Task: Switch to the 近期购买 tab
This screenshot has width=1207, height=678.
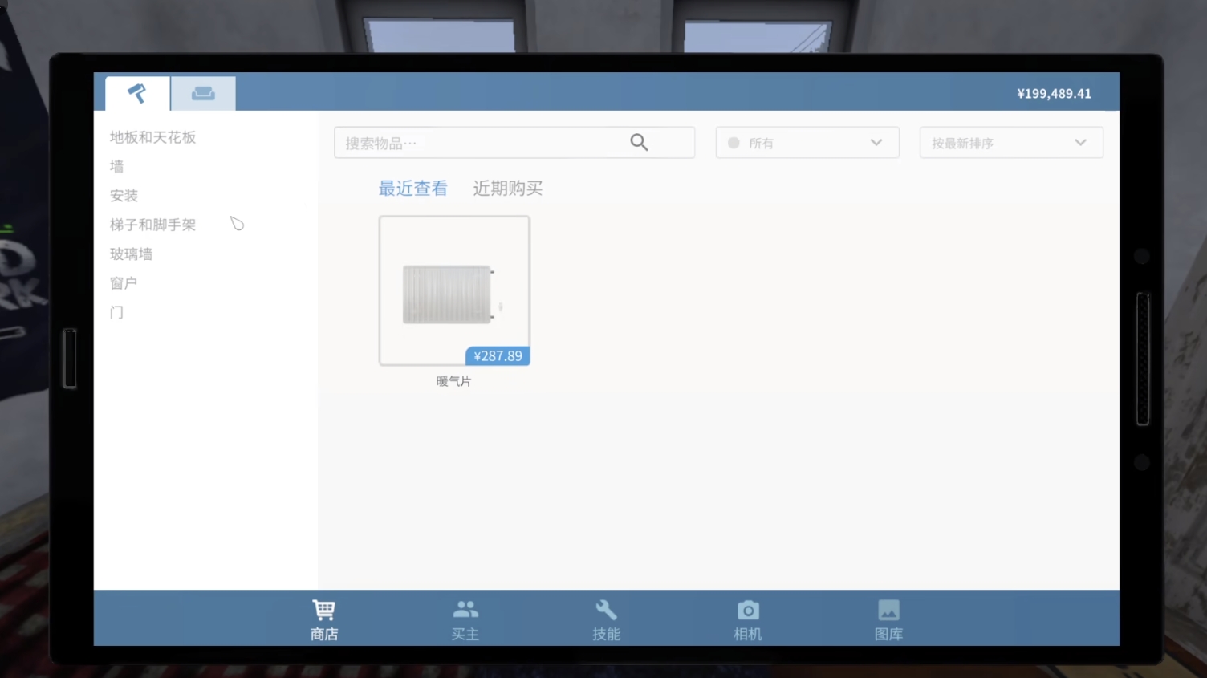Action: tap(507, 189)
